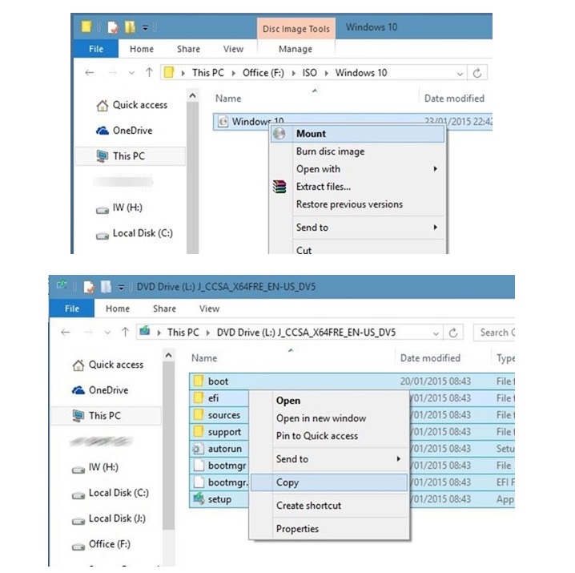Viewport: 575px width, 573px height.
Task: Select the autorun file
Action: pos(219,449)
